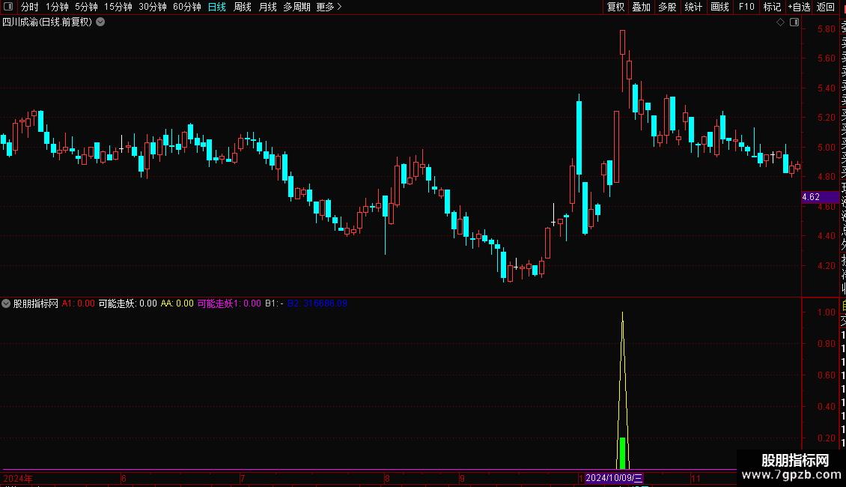Image resolution: width=846 pixels, height=487 pixels.
Task: Click the 可能走妖: 0.00 white label
Action: coord(127,303)
